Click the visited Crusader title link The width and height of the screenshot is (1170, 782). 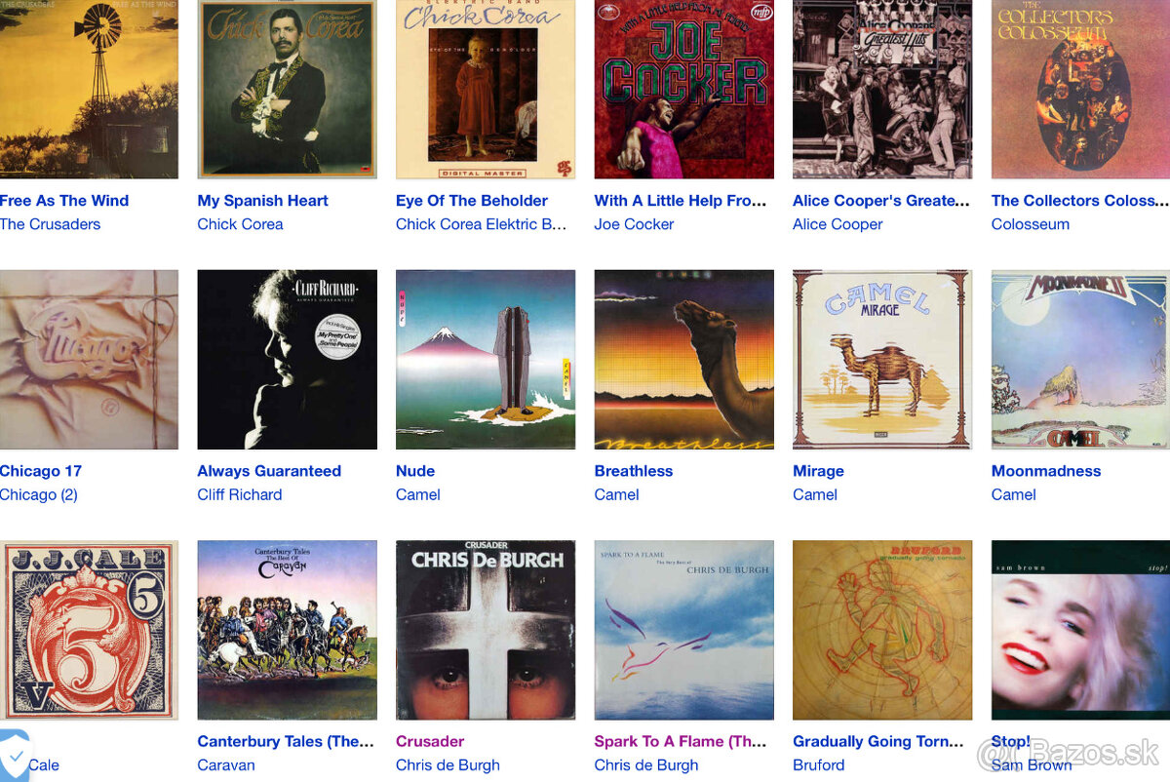(x=430, y=741)
